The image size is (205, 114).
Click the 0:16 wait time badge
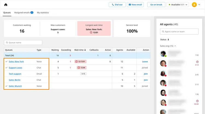[x=83, y=74]
